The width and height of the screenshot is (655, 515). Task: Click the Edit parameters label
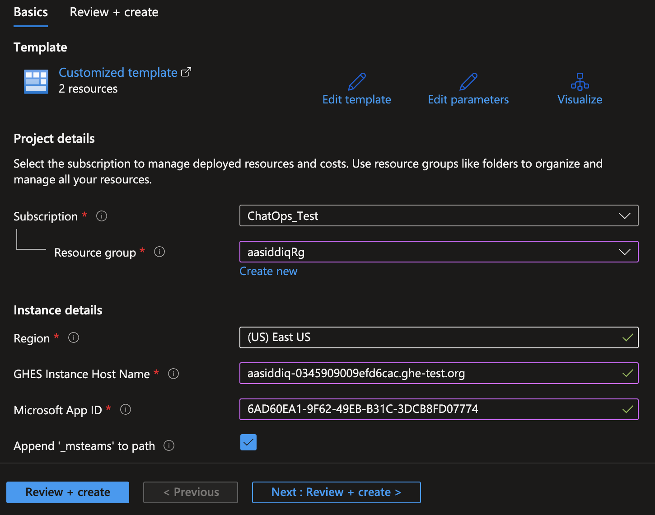[x=468, y=99]
